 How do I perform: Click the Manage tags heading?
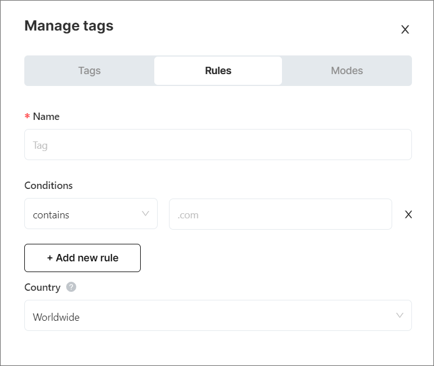(x=69, y=26)
